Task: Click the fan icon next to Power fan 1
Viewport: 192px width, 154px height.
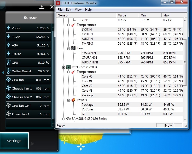Action: click(x=8, y=114)
